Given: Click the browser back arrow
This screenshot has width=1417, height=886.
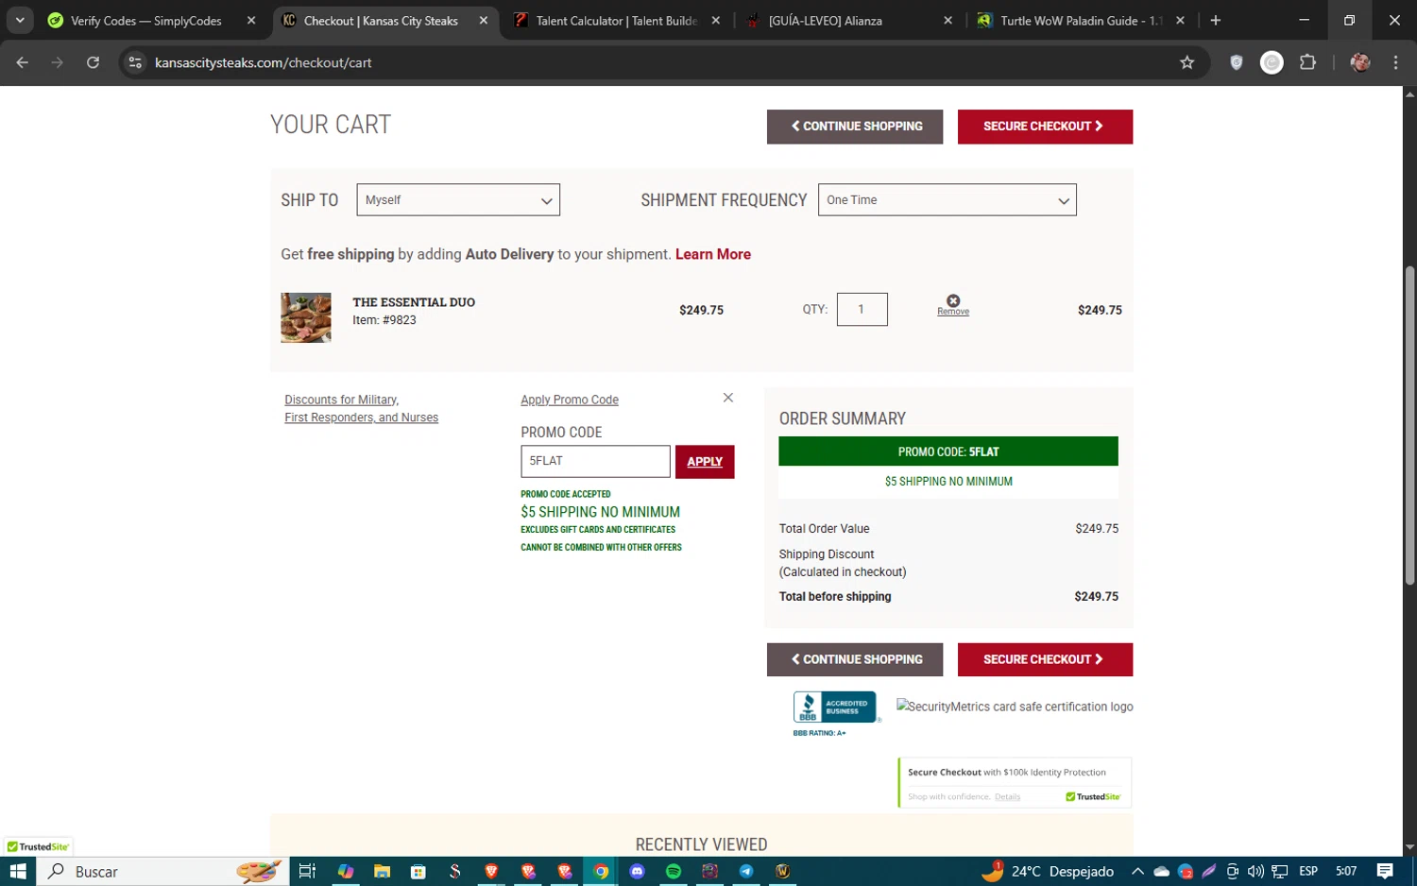Looking at the screenshot, I should point(23,62).
